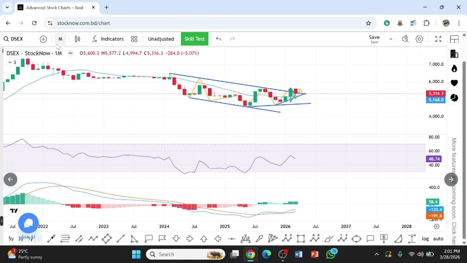Undo last chart action

point(219,39)
